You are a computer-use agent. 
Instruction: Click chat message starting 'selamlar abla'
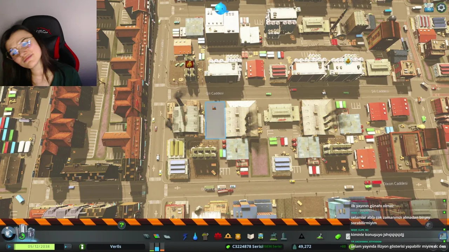tap(390, 220)
